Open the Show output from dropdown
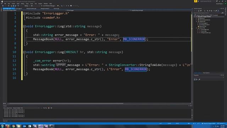 click(x=26, y=108)
